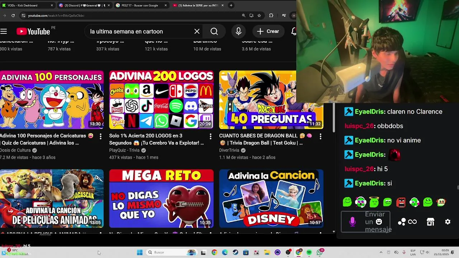
Task: Open options menu for Dragon Ball trivia
Action: 320,136
